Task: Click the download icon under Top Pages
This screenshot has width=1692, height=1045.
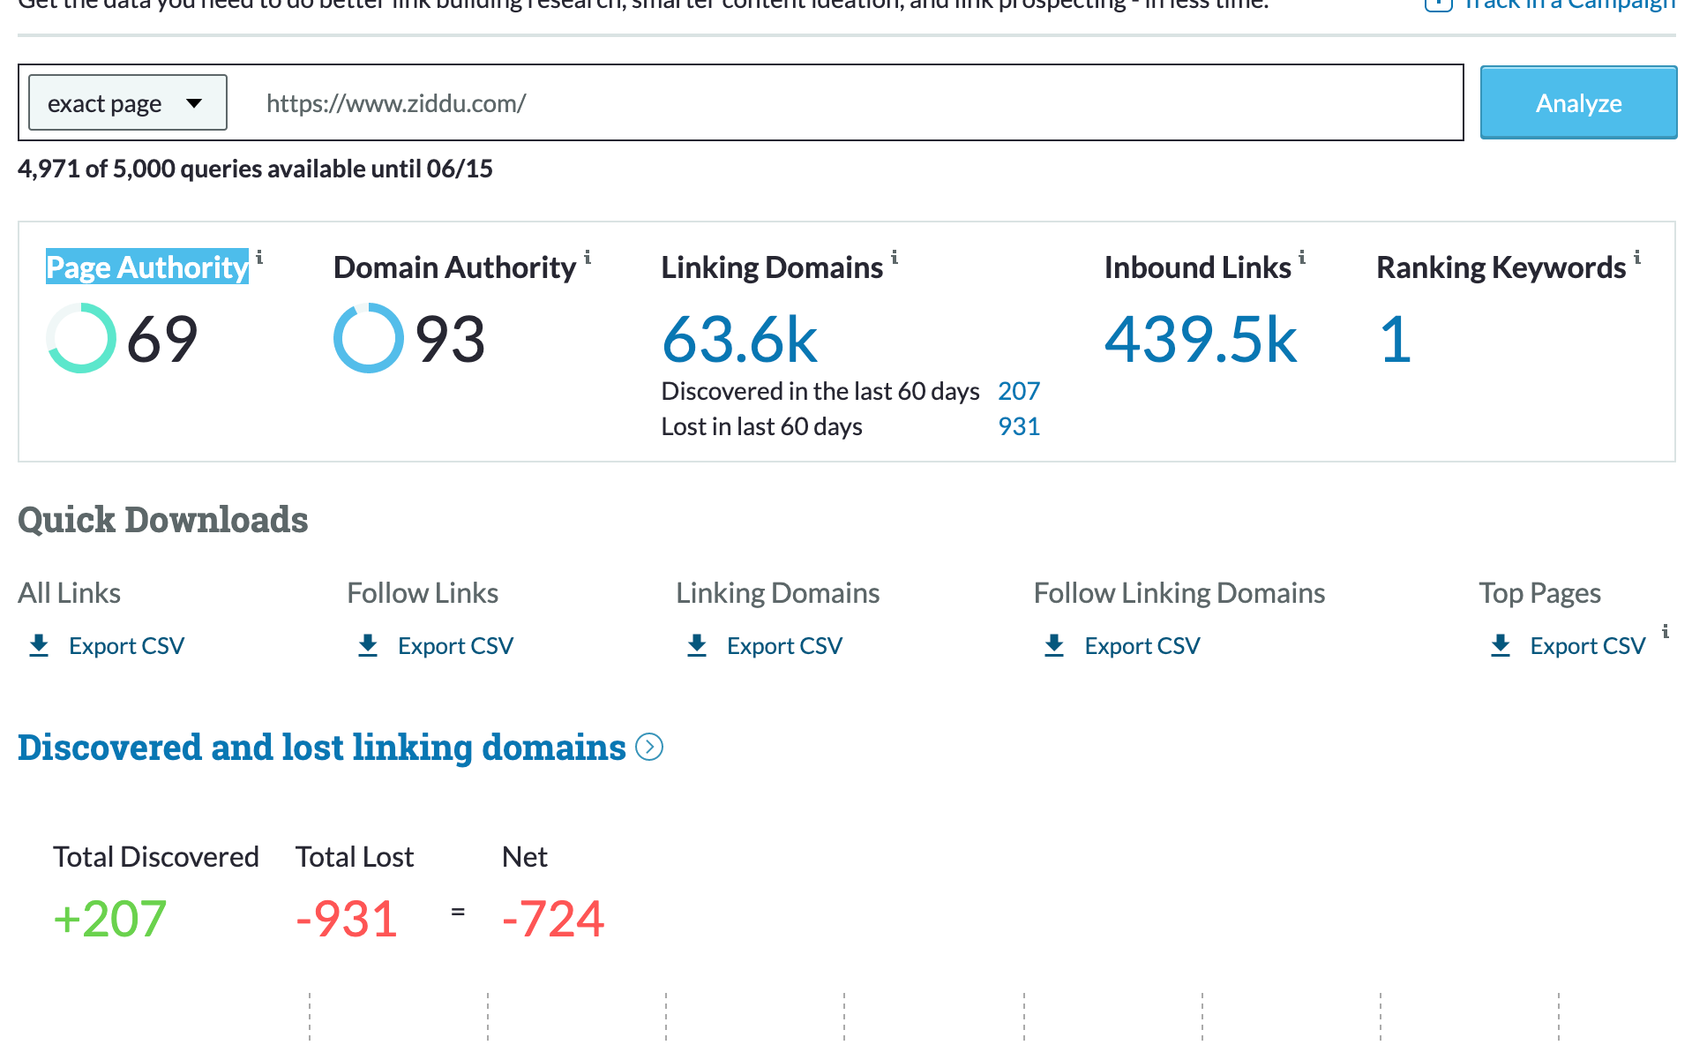Action: [1501, 645]
